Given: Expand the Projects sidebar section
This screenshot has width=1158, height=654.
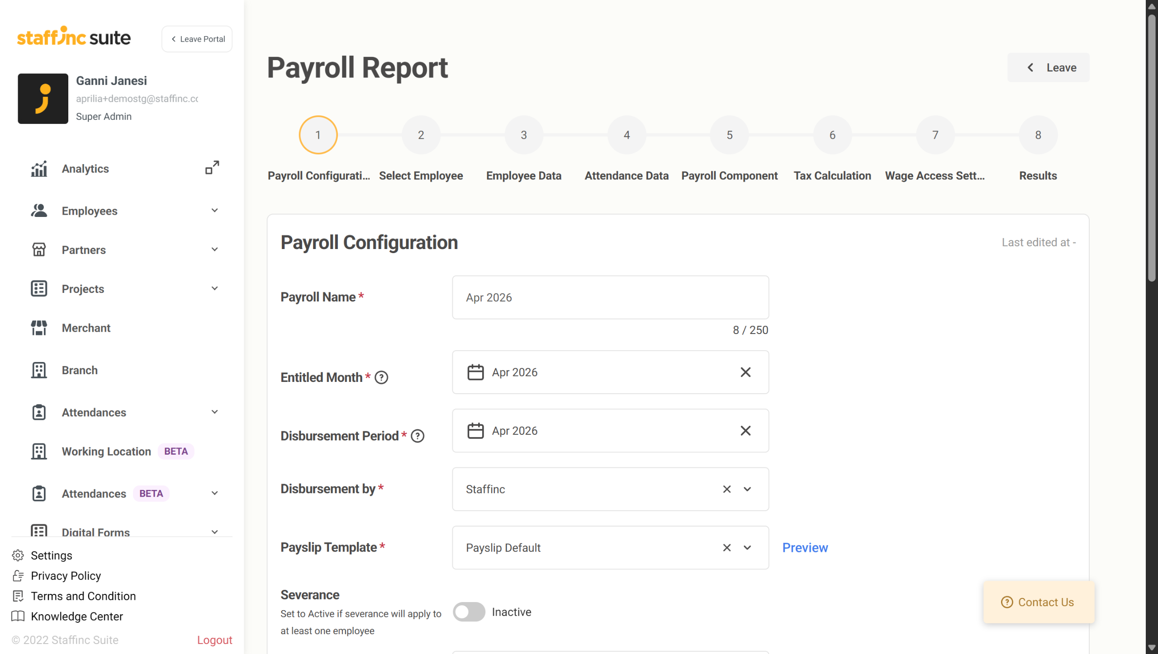Looking at the screenshot, I should [214, 288].
